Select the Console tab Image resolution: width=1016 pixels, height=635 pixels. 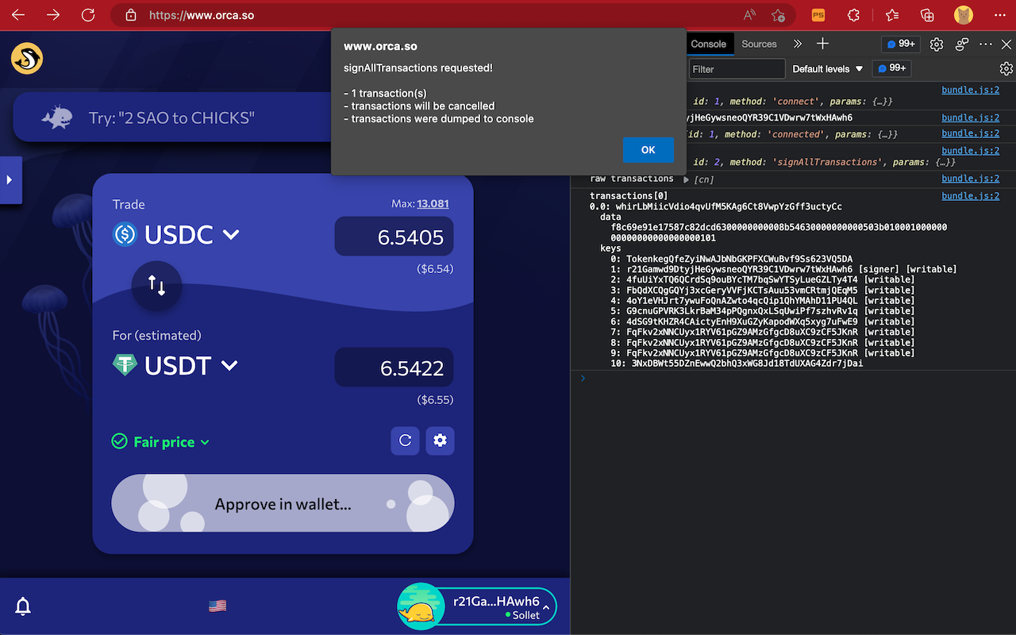point(709,44)
